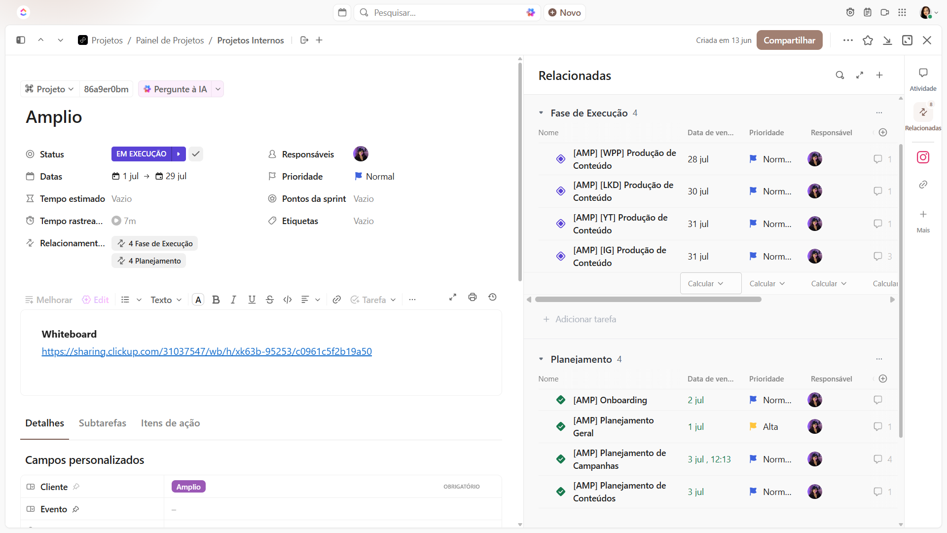Search related tasks using the magnifier icon
947x533 pixels.
[839, 75]
